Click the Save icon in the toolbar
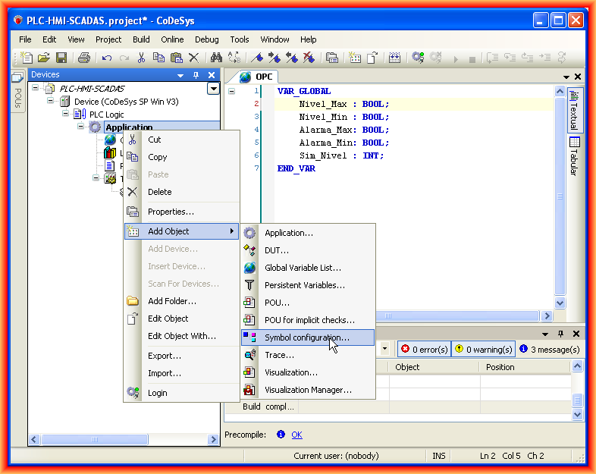596x474 pixels. click(61, 58)
